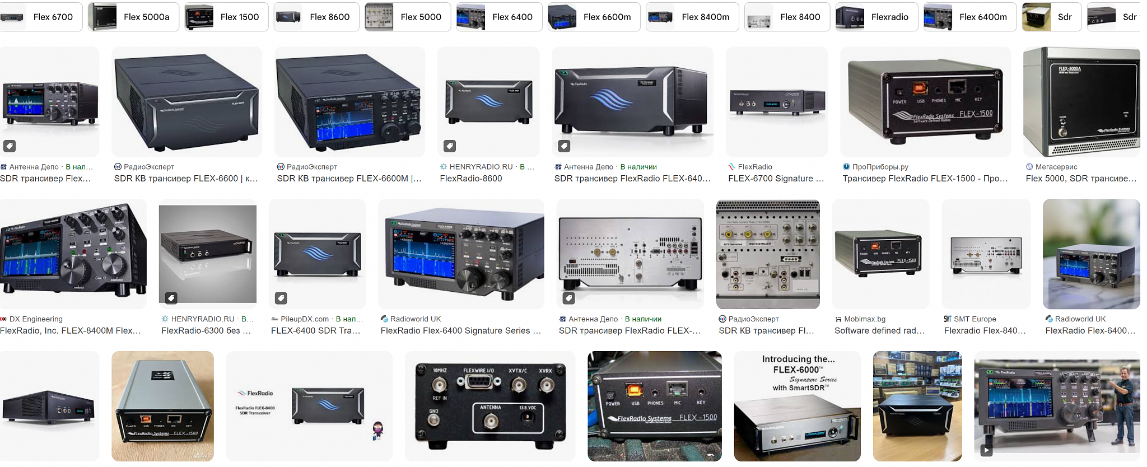Choose the Flex 6600m suggestion chip
Screen dimensions: 1147x467
[x=594, y=17]
